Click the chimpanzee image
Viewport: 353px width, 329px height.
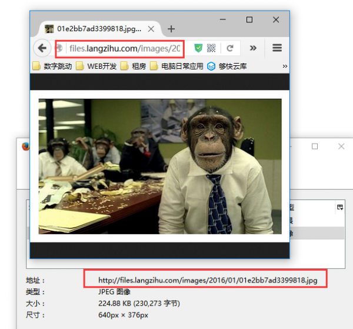[160, 167]
